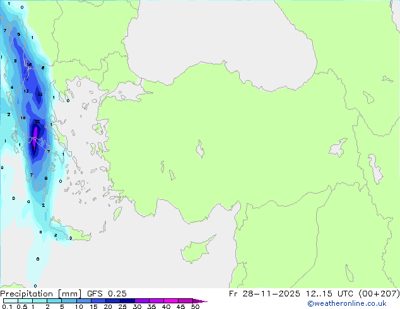Click the 35–40 mm legend color swatch

(156, 301)
